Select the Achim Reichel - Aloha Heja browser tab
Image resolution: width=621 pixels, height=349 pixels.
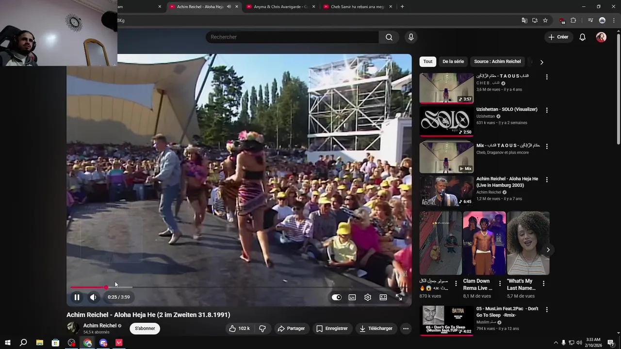[200, 7]
